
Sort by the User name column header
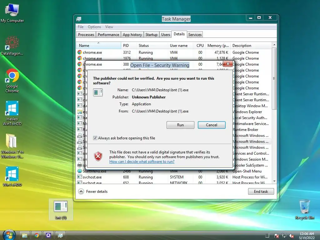[x=180, y=46]
